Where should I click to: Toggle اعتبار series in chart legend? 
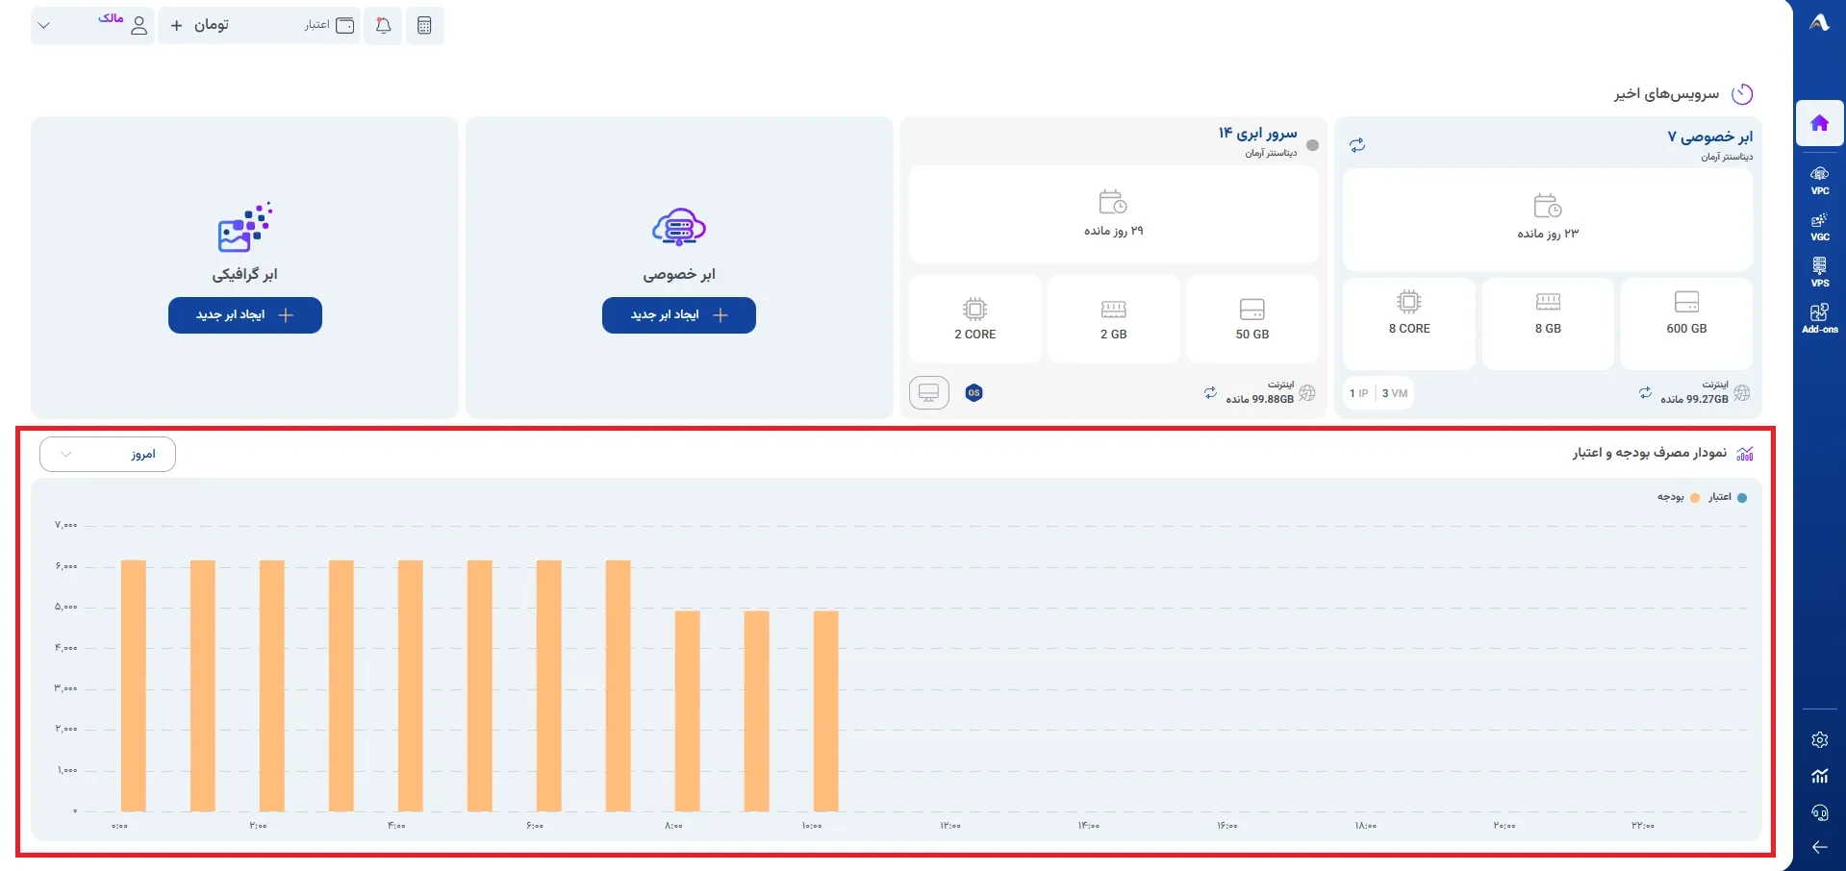tap(1728, 497)
